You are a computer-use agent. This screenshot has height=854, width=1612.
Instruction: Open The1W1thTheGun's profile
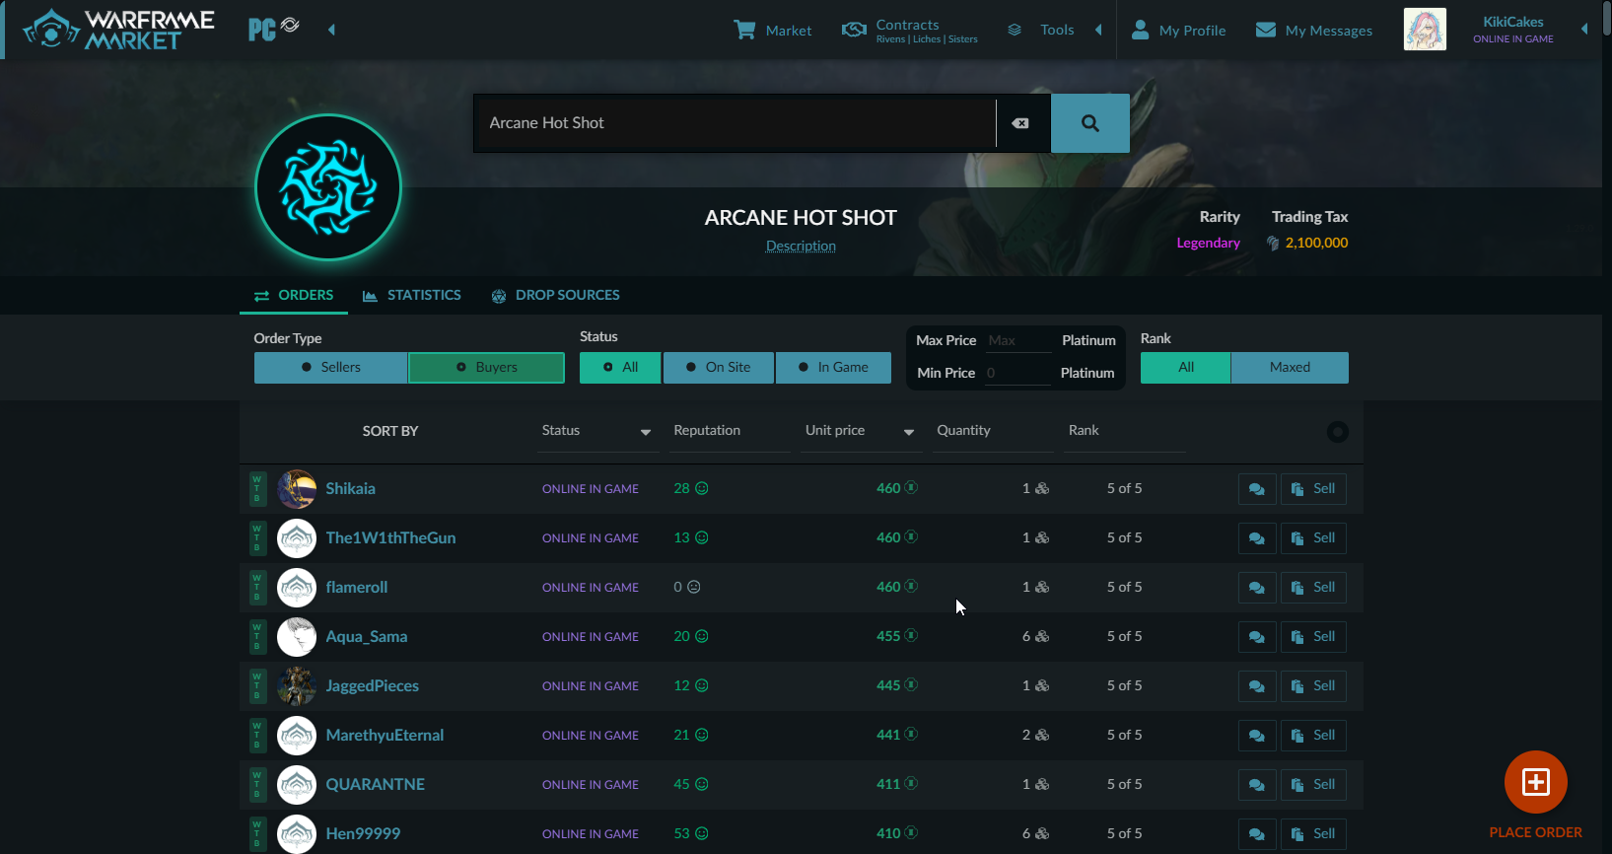click(x=390, y=538)
